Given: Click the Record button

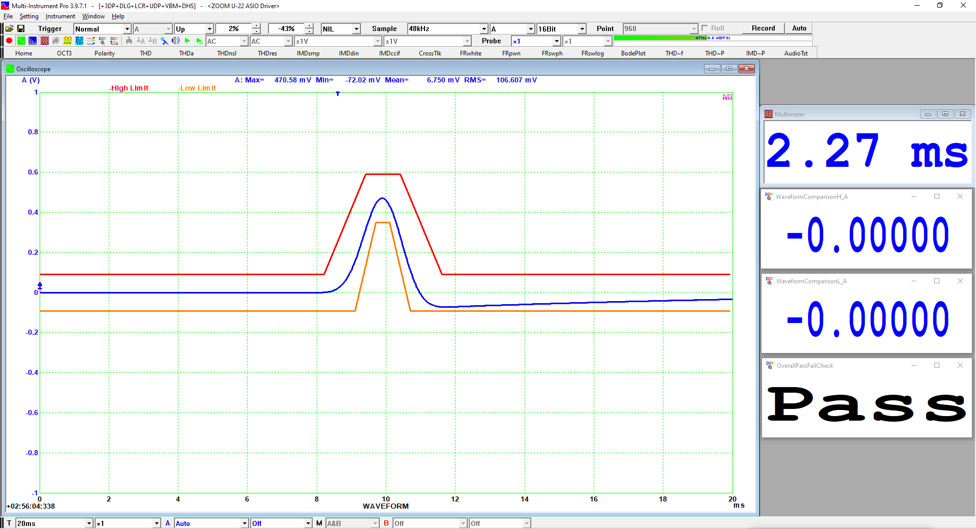Looking at the screenshot, I should tap(764, 28).
